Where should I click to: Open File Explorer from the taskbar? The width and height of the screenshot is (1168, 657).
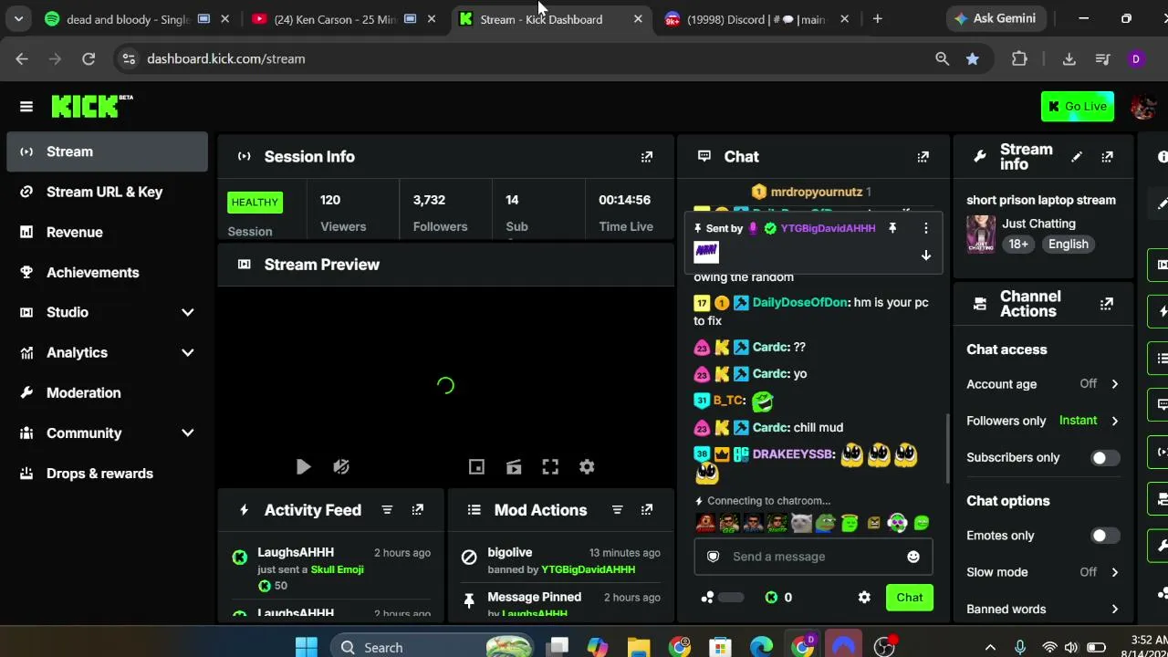point(639,647)
